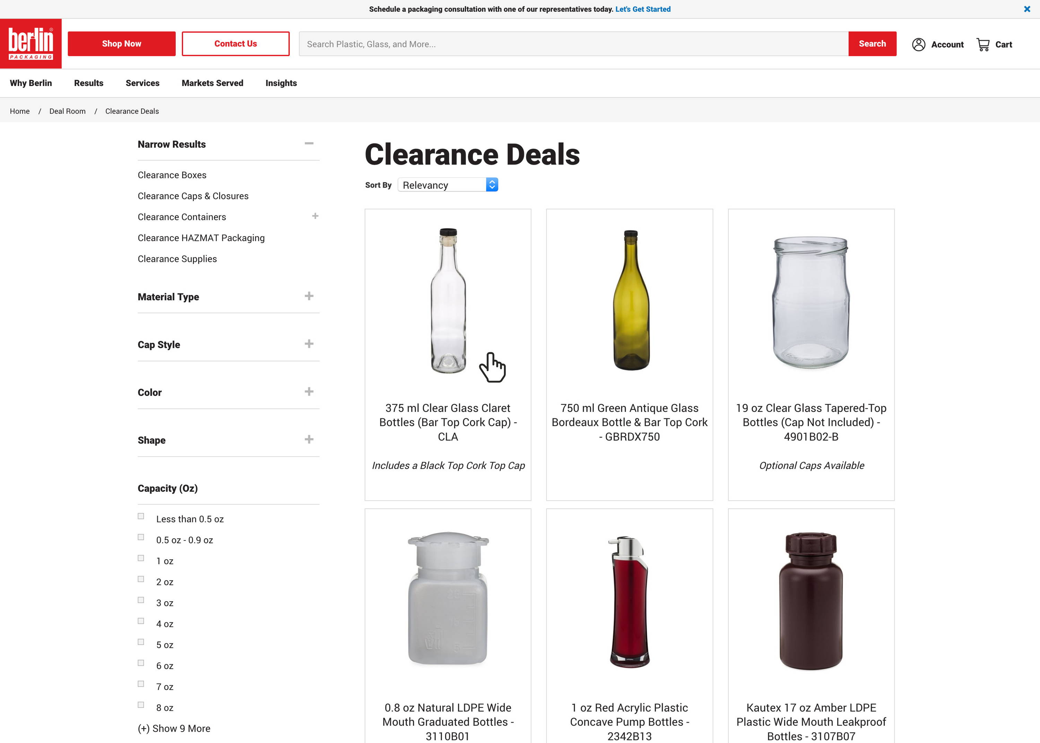
Task: Check the Less than 0.5 oz box
Action: coord(141,517)
